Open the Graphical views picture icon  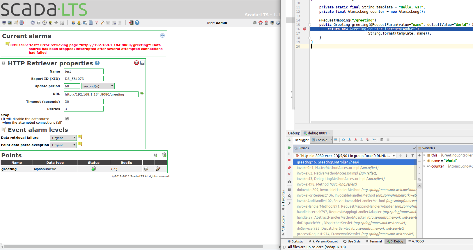click(10, 23)
